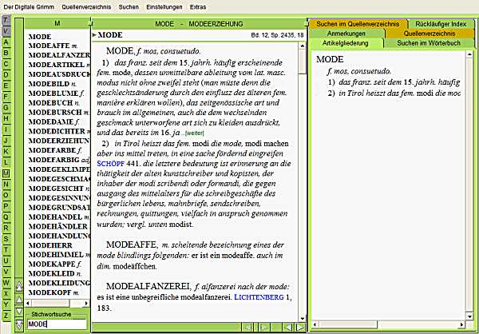Expand the article text via [weiter] link

195,133
